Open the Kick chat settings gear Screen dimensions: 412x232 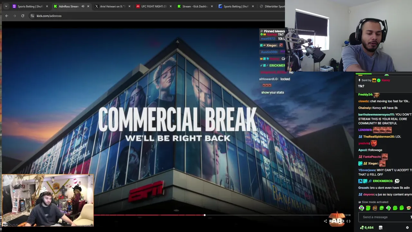tap(407, 227)
